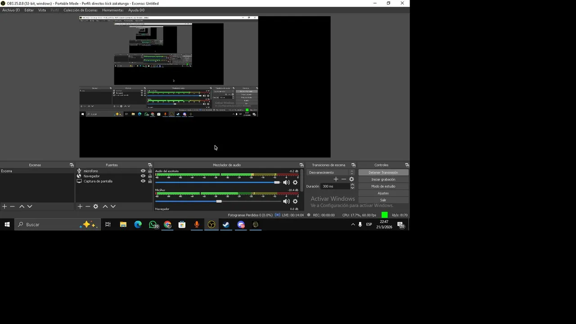Lock the microfono source
Screen dimensions: 576x324
click(x=150, y=171)
